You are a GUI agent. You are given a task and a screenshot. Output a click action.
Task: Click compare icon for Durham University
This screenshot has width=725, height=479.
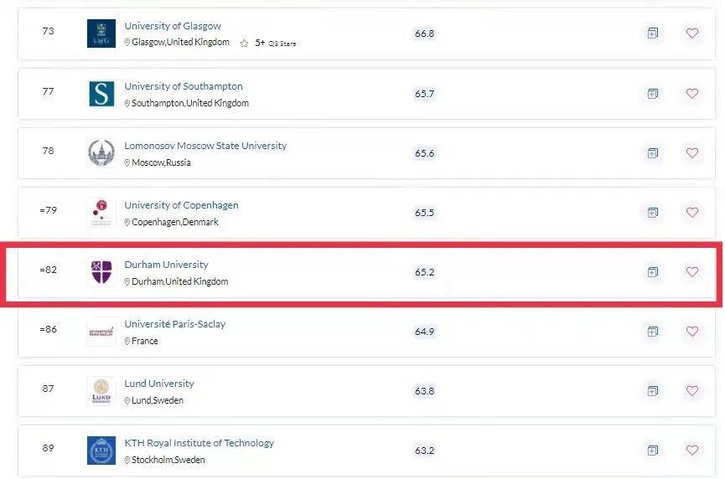tap(652, 272)
